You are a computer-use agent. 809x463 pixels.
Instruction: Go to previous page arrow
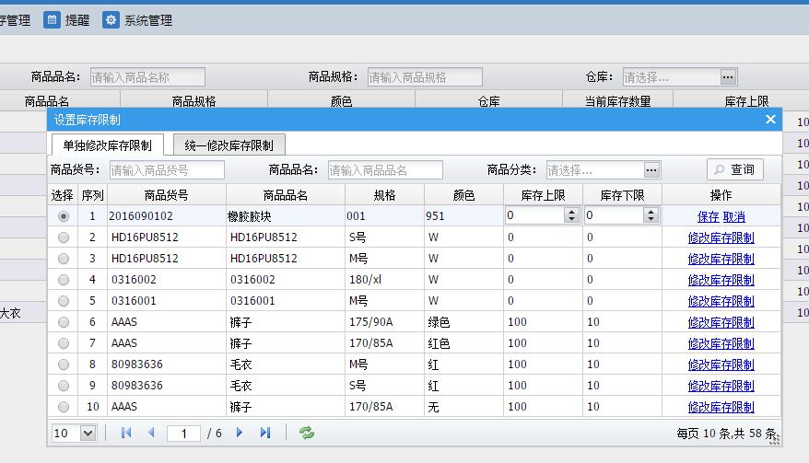pos(151,433)
